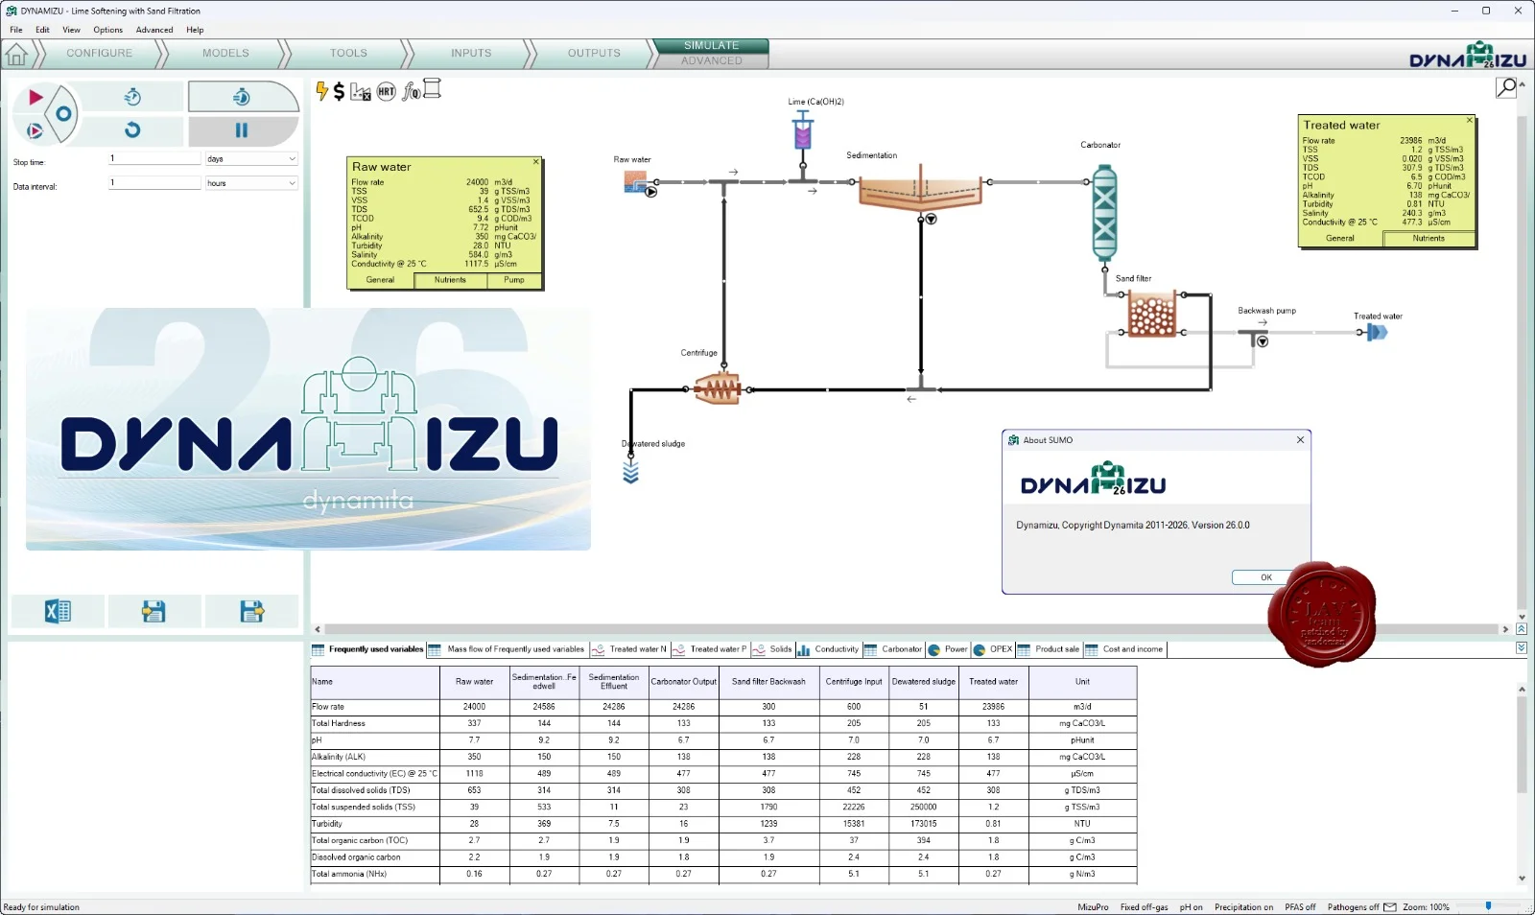Go to the INPUTS step

click(471, 54)
